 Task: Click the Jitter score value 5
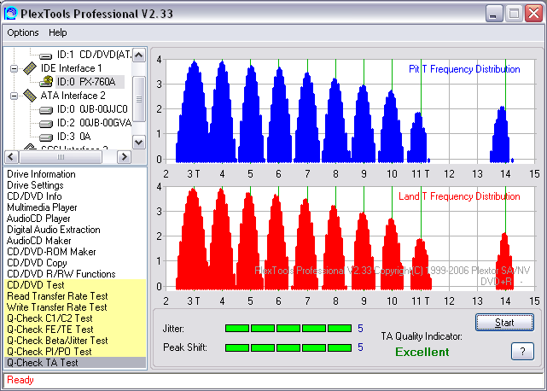coord(360,328)
